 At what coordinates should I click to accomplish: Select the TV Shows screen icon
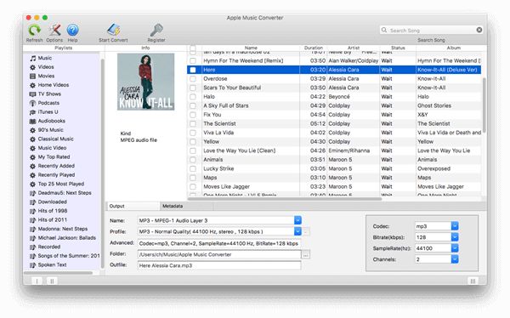(x=33, y=94)
